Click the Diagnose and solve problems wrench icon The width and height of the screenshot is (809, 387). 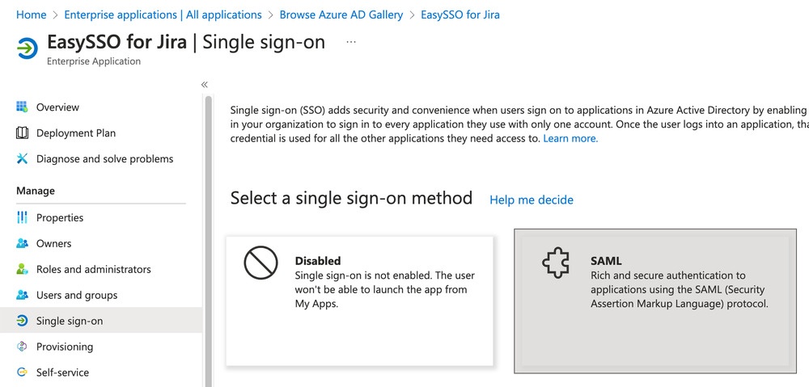click(x=22, y=158)
